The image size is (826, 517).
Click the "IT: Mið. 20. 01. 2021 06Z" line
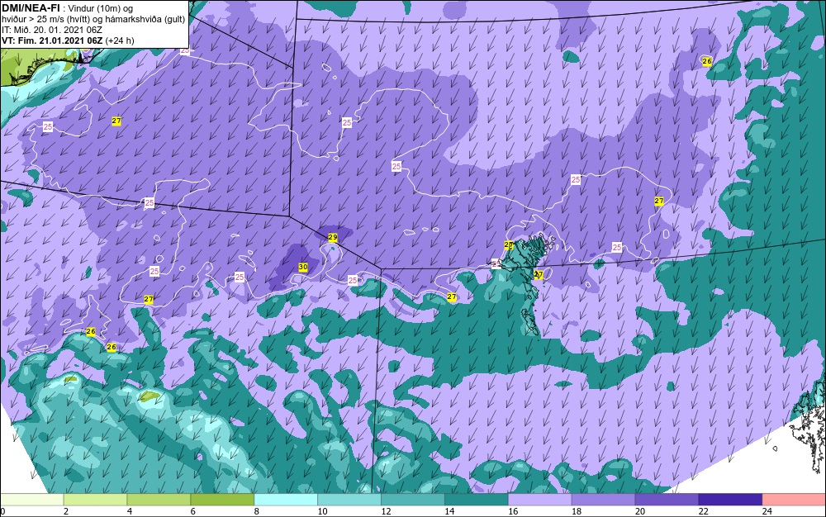(51, 30)
